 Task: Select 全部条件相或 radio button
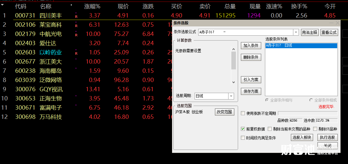pos(311,100)
